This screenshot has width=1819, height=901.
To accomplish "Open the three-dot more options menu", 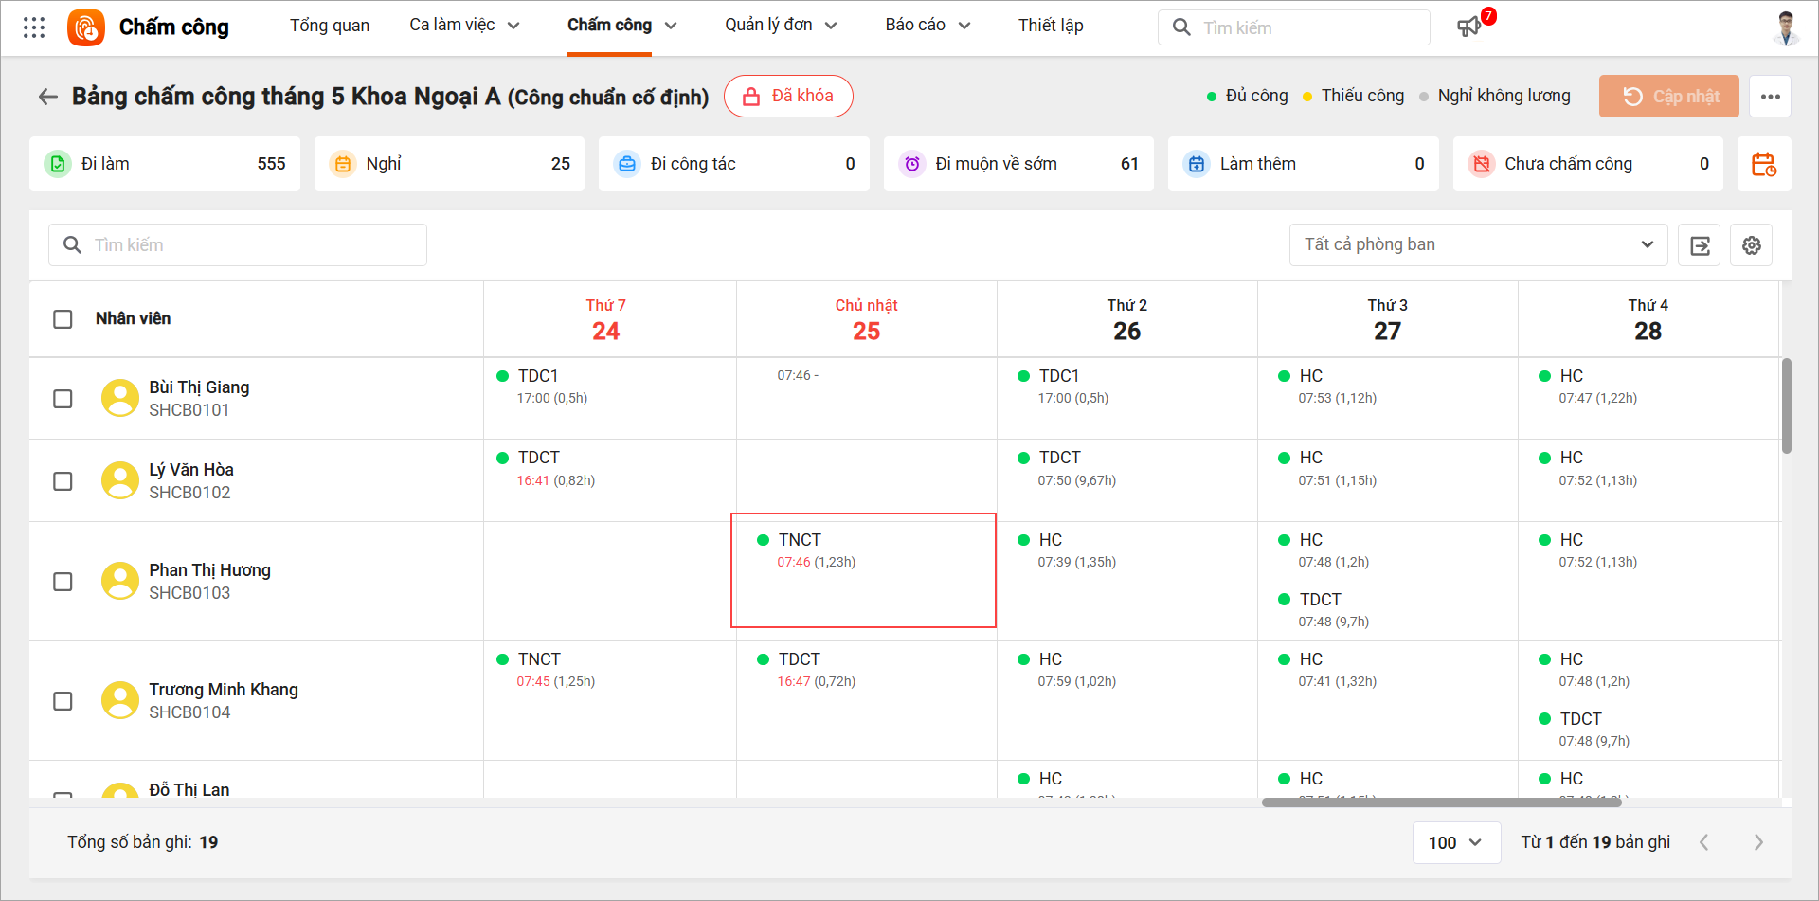I will click(1770, 97).
